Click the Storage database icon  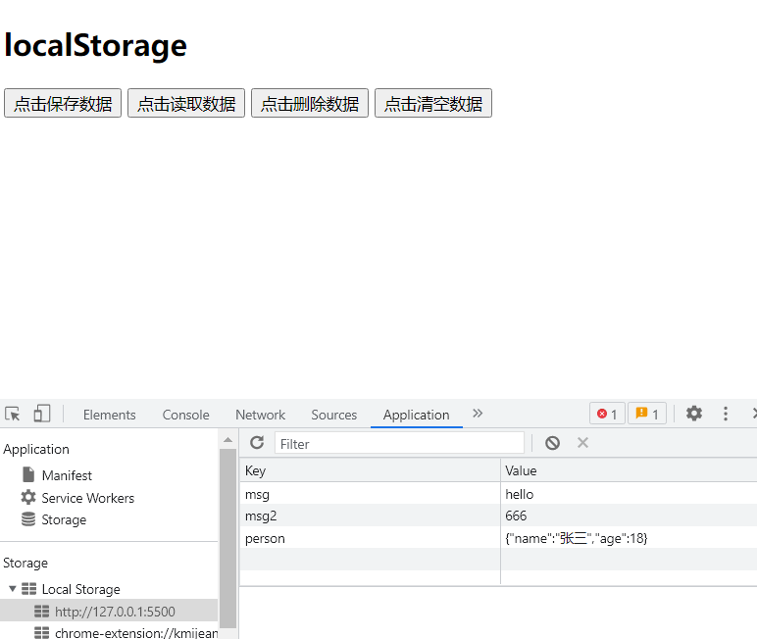(28, 519)
